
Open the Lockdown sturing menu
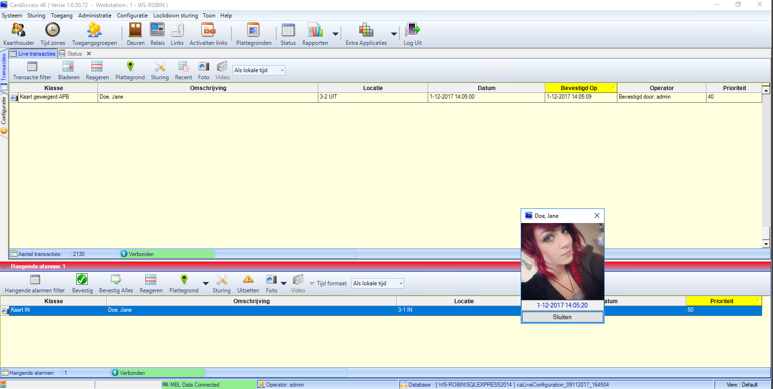[175, 16]
